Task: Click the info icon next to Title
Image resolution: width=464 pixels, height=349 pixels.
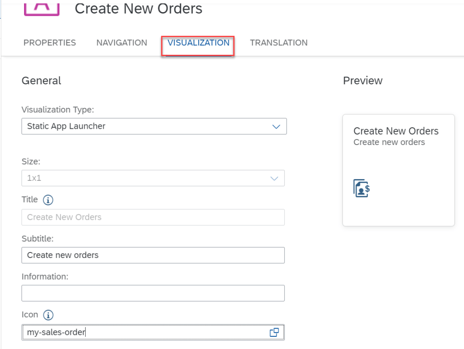Action: click(48, 199)
